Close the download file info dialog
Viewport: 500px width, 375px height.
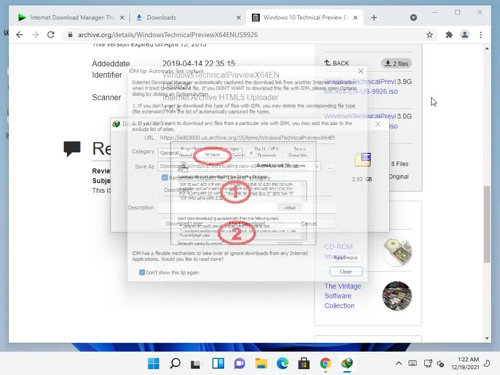(378, 124)
